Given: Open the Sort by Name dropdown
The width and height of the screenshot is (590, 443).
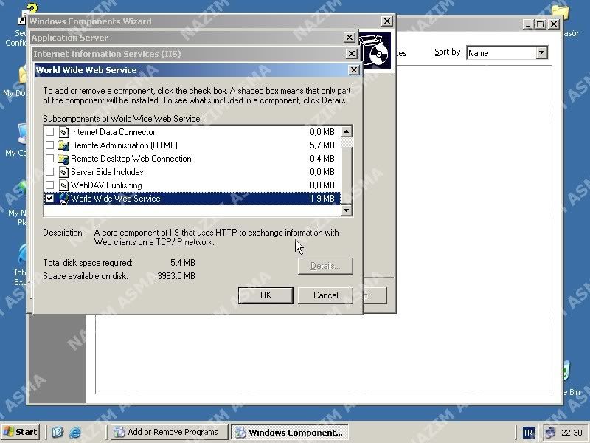Looking at the screenshot, I should (x=541, y=52).
